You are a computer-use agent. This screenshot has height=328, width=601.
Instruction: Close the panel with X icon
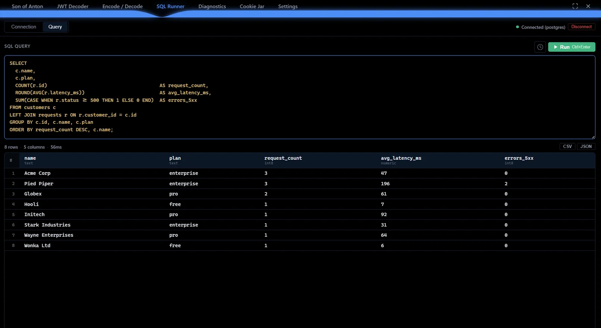(x=588, y=6)
